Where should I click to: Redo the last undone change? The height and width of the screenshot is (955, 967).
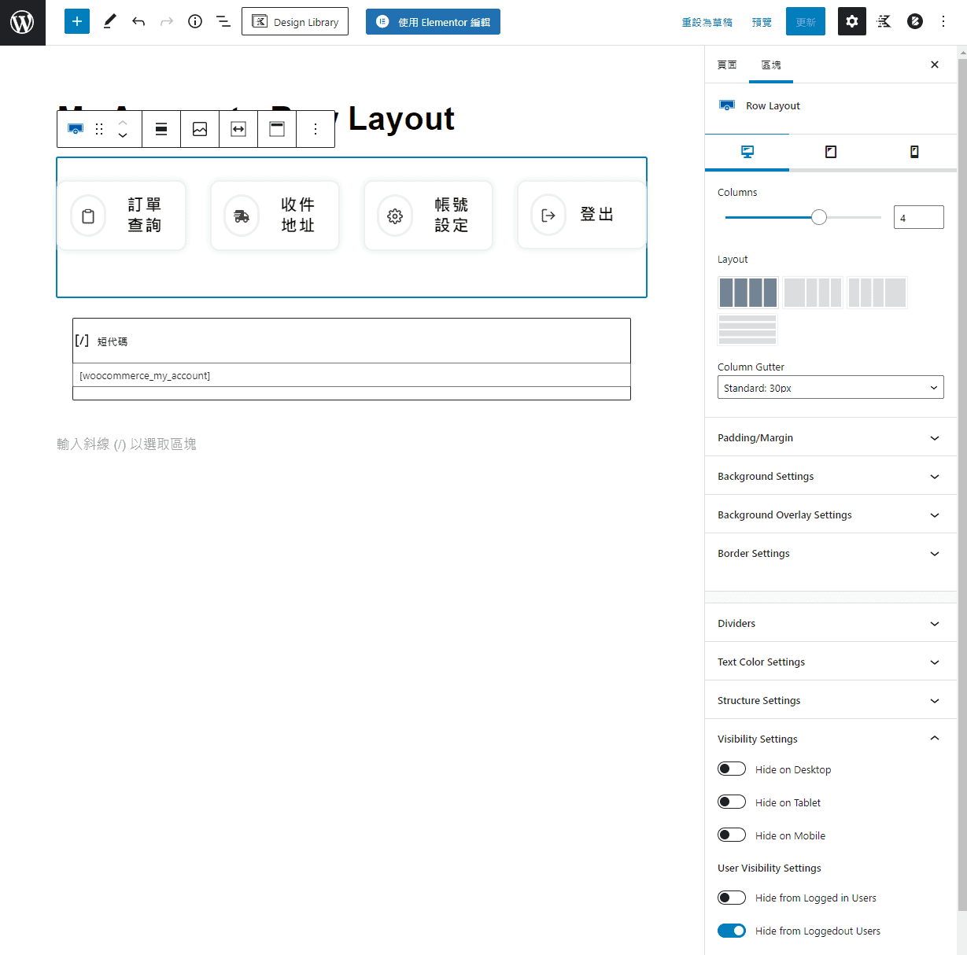(x=167, y=21)
